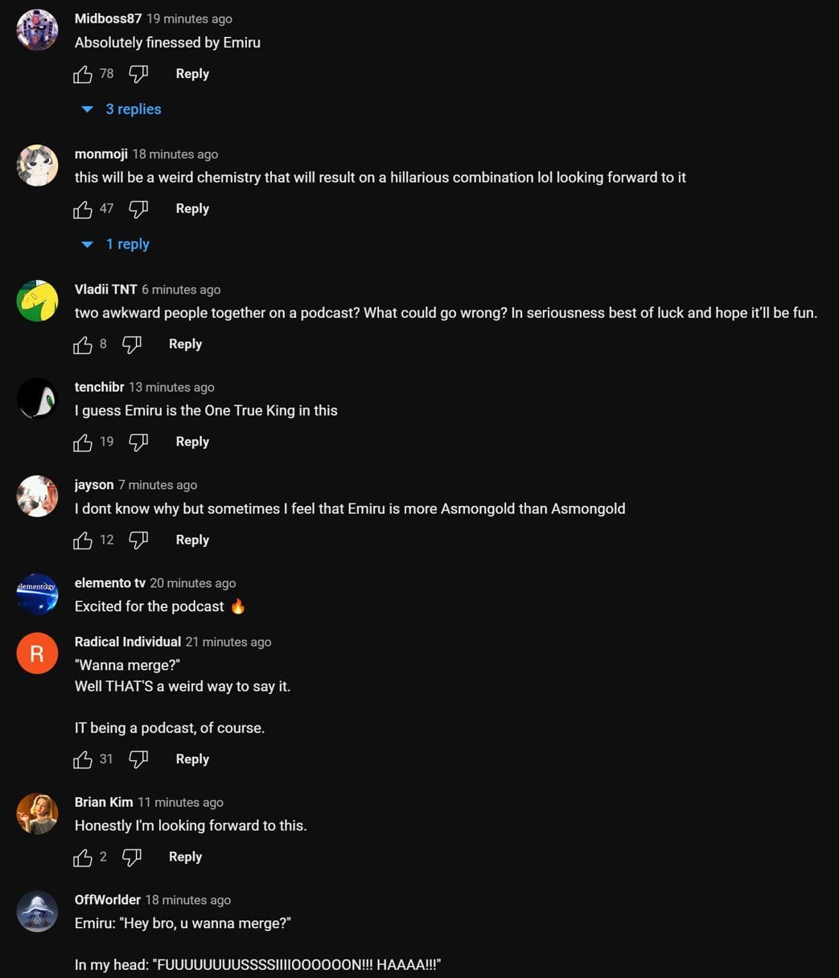
Task: Like Radical Individual's comment
Action: 83,760
